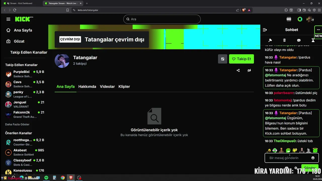The height and width of the screenshot is (181, 322).
Task: Click the crossed-out eye icon under Takip Et
Action: click(249, 70)
